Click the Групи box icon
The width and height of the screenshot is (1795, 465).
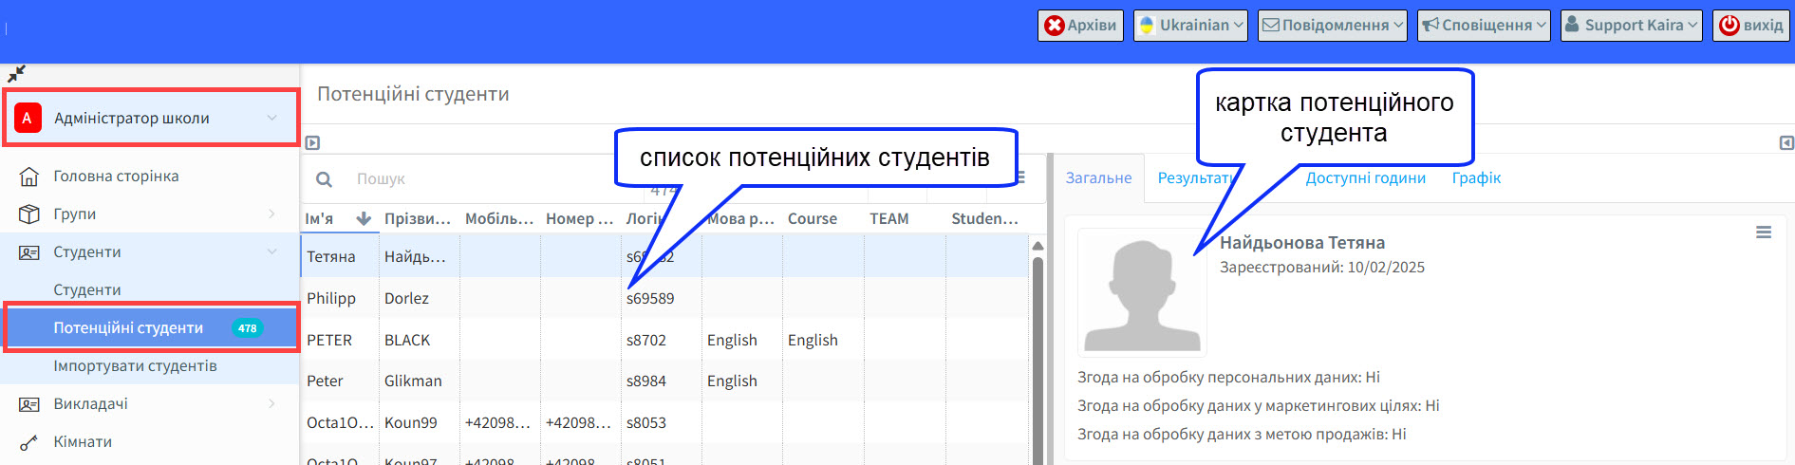pos(29,214)
